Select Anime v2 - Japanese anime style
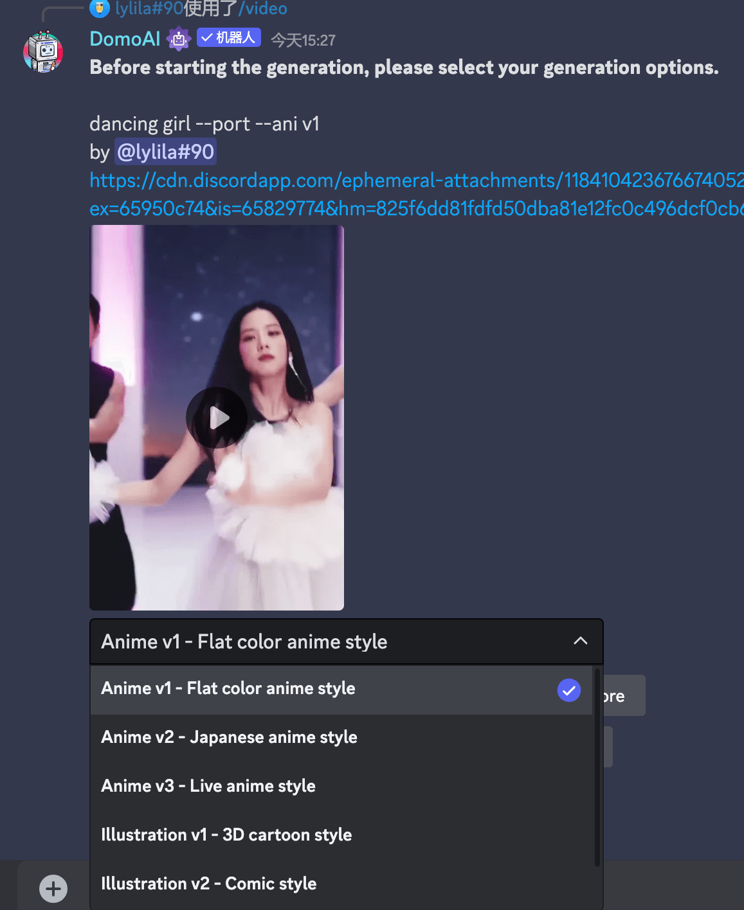The height and width of the screenshot is (910, 744). coord(229,738)
